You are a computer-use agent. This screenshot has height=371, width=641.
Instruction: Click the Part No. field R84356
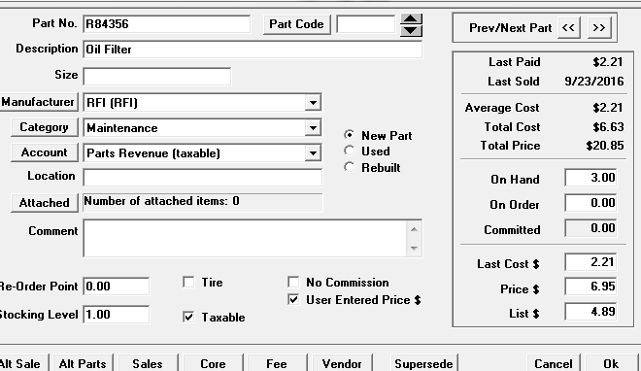point(167,24)
